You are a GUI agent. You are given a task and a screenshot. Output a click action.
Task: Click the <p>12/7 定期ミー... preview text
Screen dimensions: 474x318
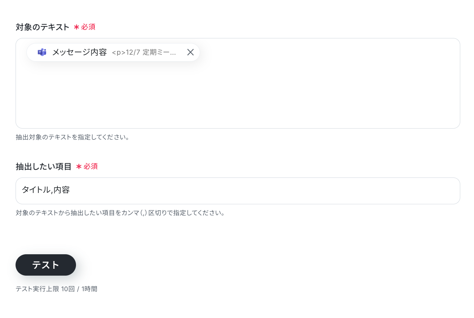(x=144, y=53)
